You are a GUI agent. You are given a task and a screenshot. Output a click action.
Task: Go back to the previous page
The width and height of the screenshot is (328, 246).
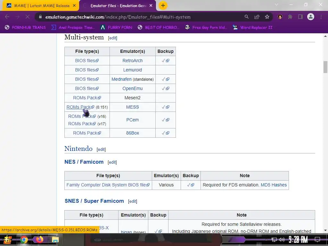pyautogui.click(x=7, y=17)
